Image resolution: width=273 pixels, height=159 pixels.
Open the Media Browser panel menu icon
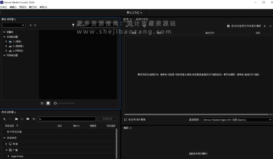click(x=15, y=19)
